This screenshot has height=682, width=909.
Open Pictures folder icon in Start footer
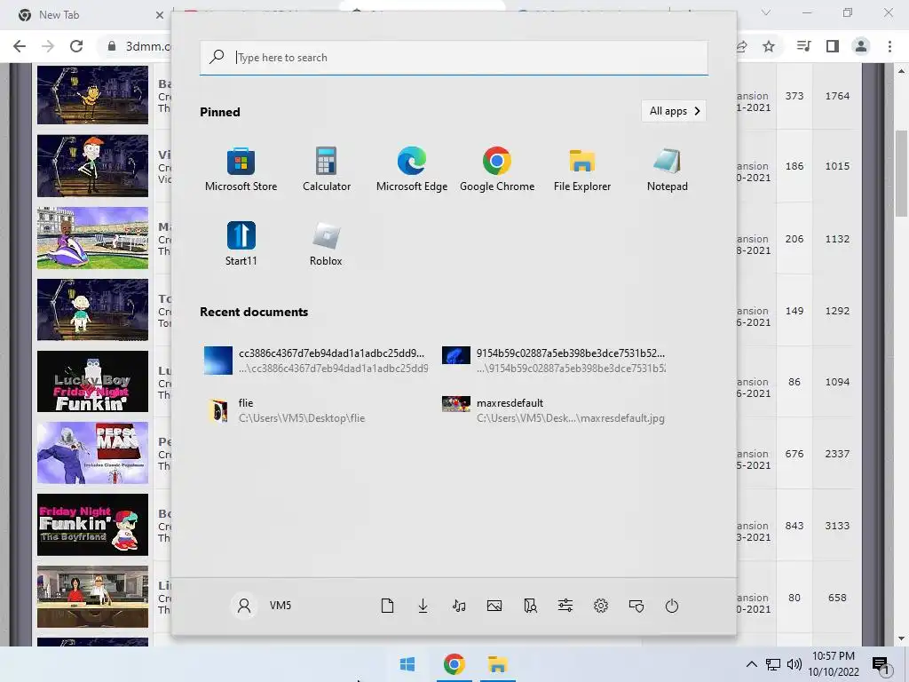494,606
